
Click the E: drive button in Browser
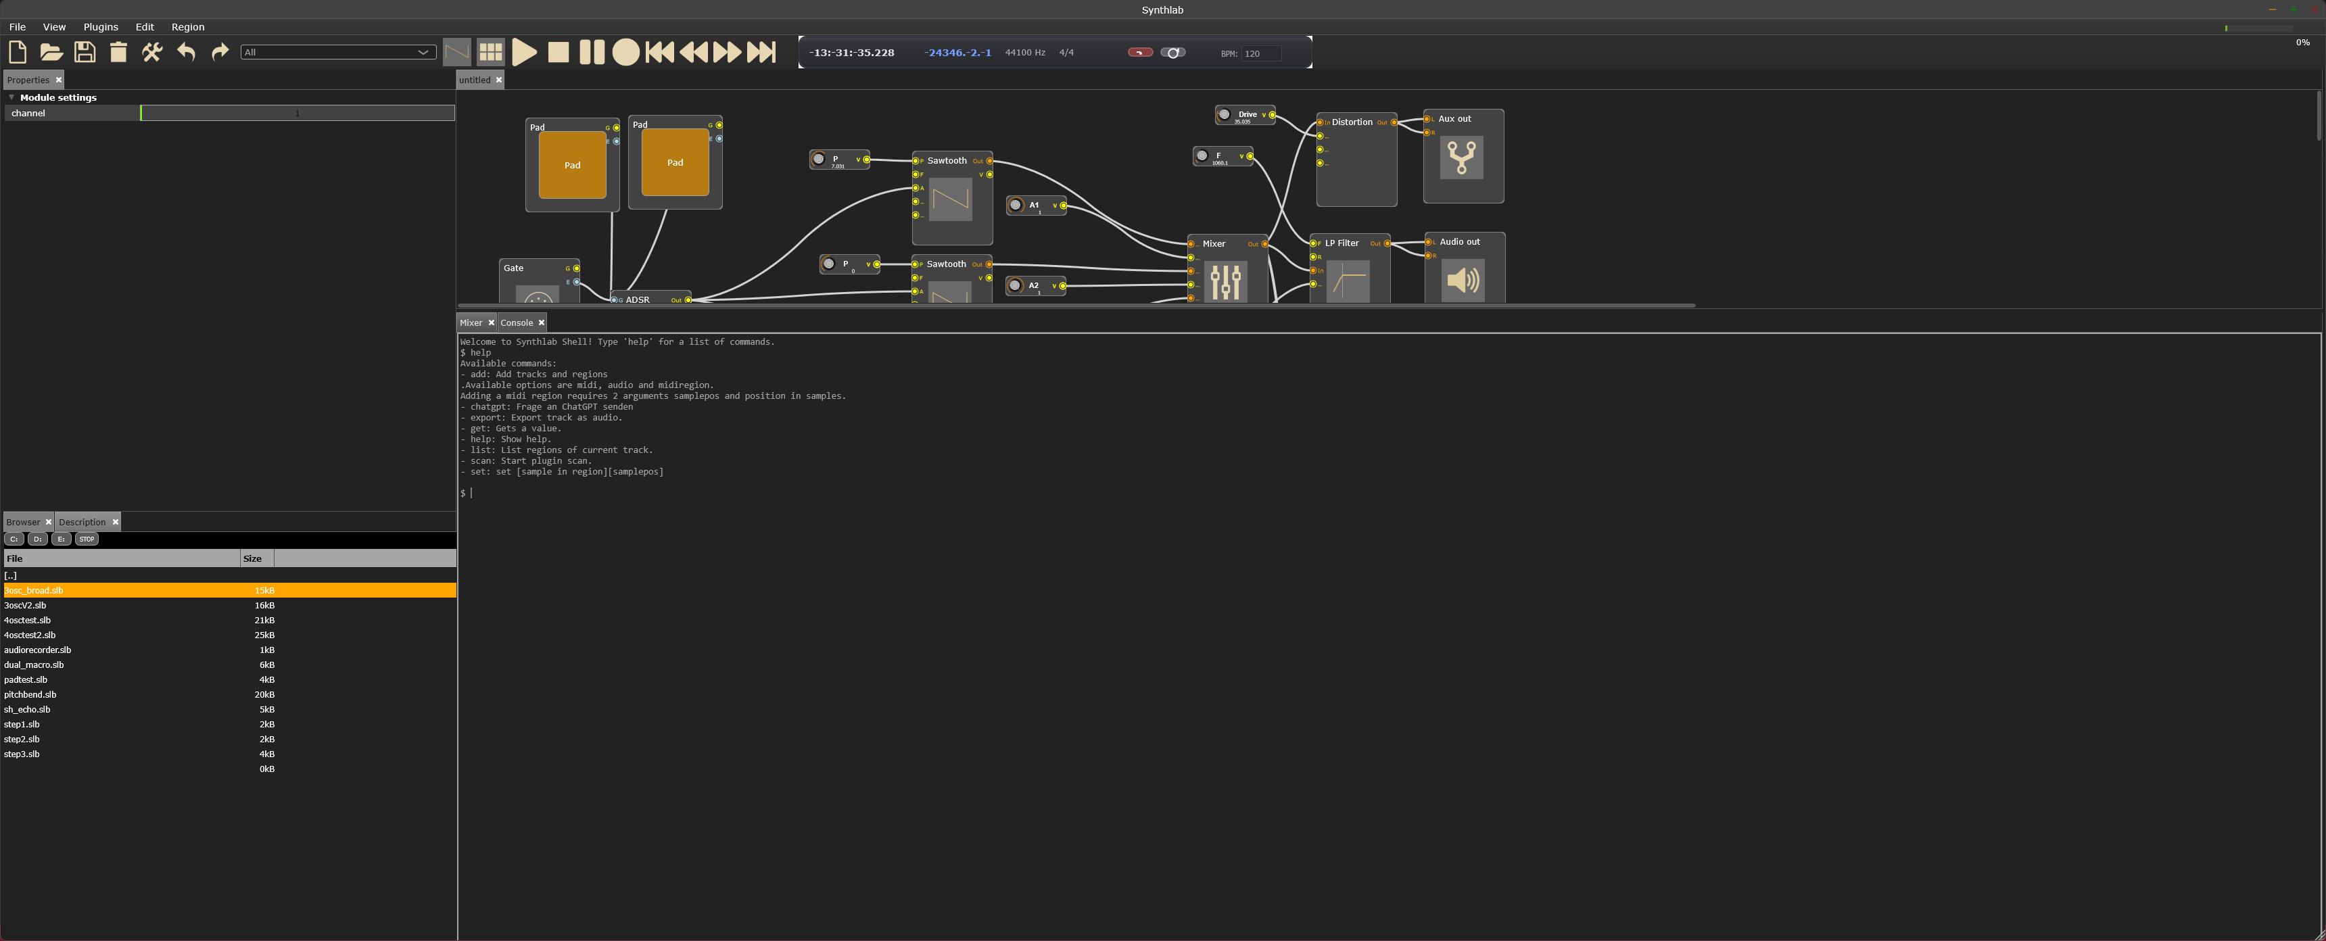[60, 539]
